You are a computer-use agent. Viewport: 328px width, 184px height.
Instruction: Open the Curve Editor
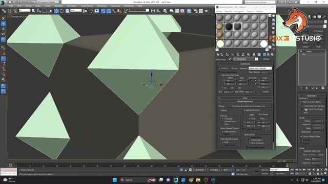pos(177,11)
